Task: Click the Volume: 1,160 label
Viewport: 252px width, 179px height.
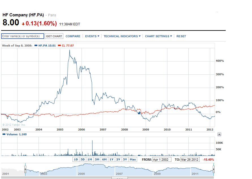Action: click(16, 134)
